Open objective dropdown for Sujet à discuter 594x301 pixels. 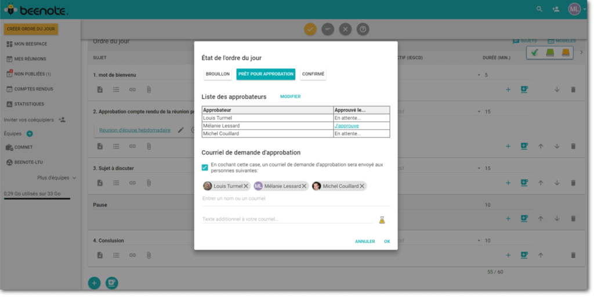[479, 168]
